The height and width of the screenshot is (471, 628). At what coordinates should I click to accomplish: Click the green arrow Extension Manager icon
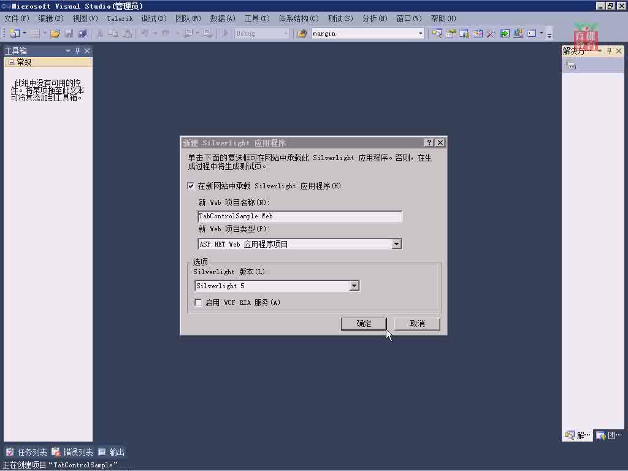[x=505, y=34]
